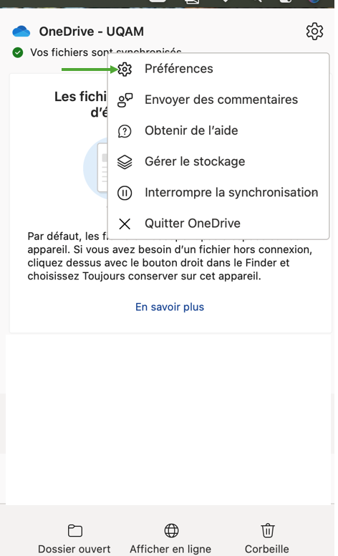Click the X icon to quit OneDrive
The image size is (338, 556).
(125, 224)
